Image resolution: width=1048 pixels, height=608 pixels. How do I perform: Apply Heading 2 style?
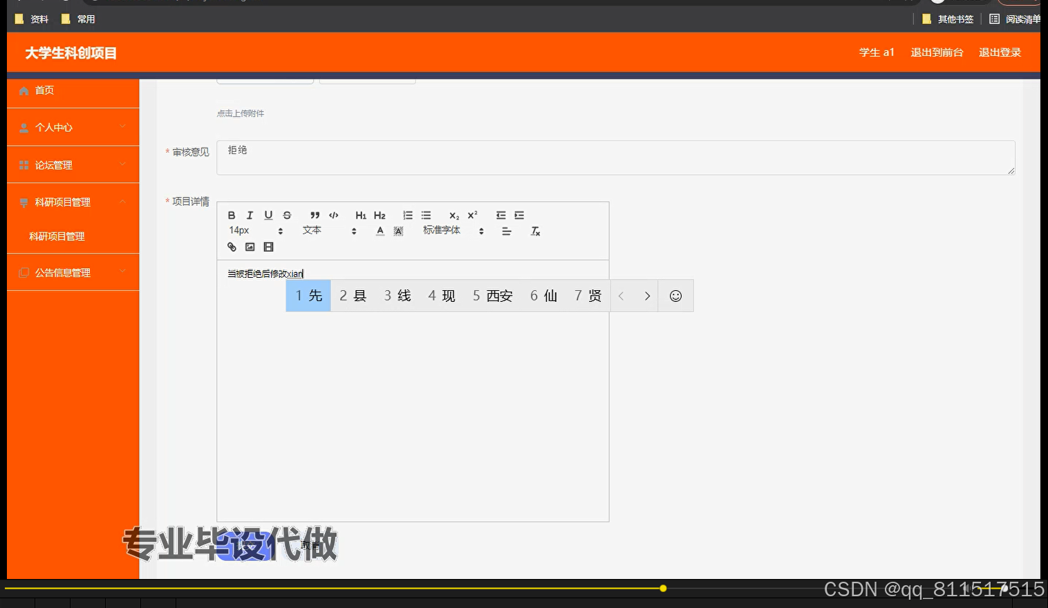point(380,216)
